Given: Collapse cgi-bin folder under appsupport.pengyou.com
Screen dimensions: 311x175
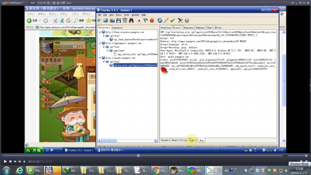Looking at the screenshot, I should 104,47.
